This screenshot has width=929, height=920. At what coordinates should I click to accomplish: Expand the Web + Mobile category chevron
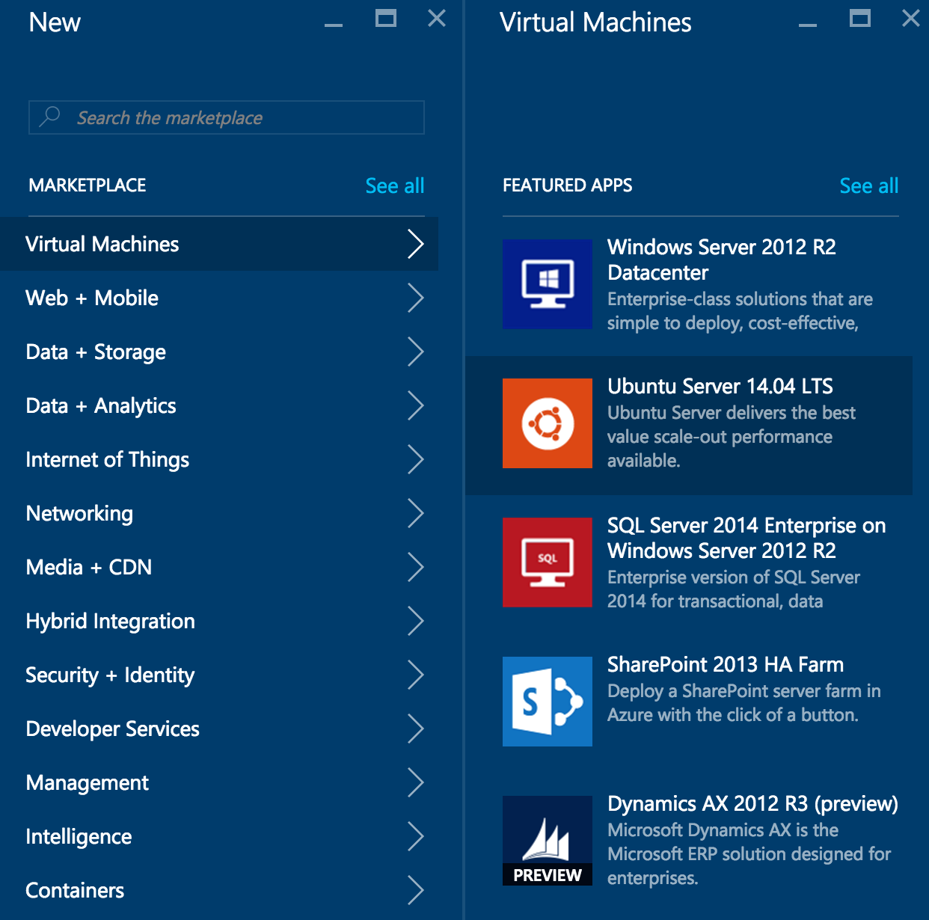(417, 298)
